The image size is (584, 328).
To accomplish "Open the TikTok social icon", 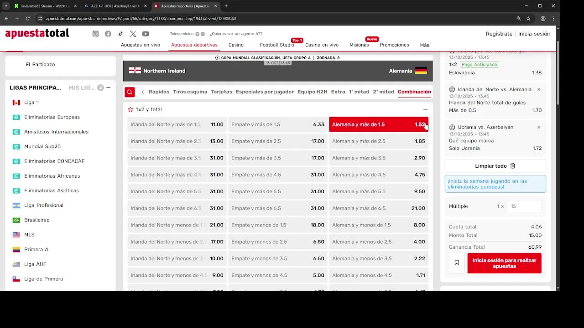I will click(120, 34).
